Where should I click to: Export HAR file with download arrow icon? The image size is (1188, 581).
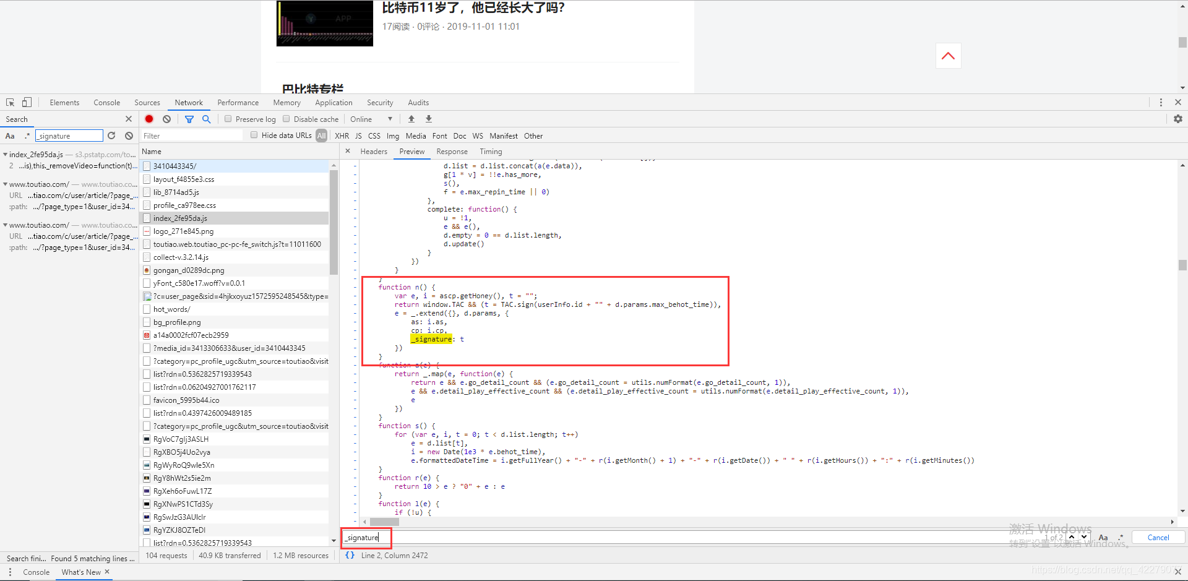pos(429,119)
